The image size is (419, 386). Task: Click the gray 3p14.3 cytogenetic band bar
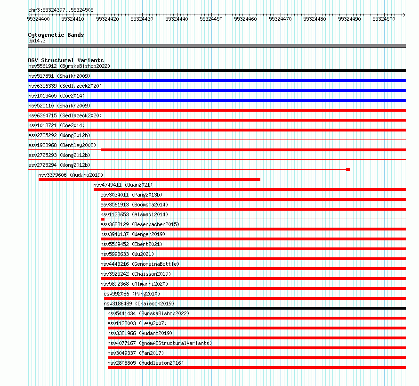coord(217,46)
